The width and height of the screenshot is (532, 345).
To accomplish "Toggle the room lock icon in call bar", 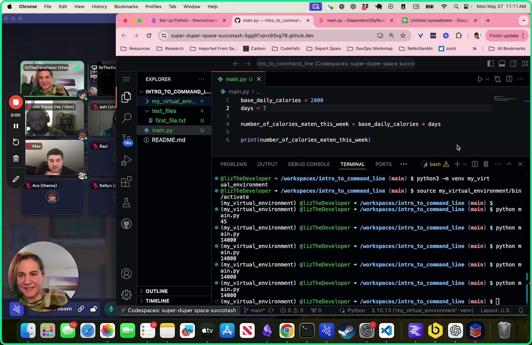I will 94,309.
